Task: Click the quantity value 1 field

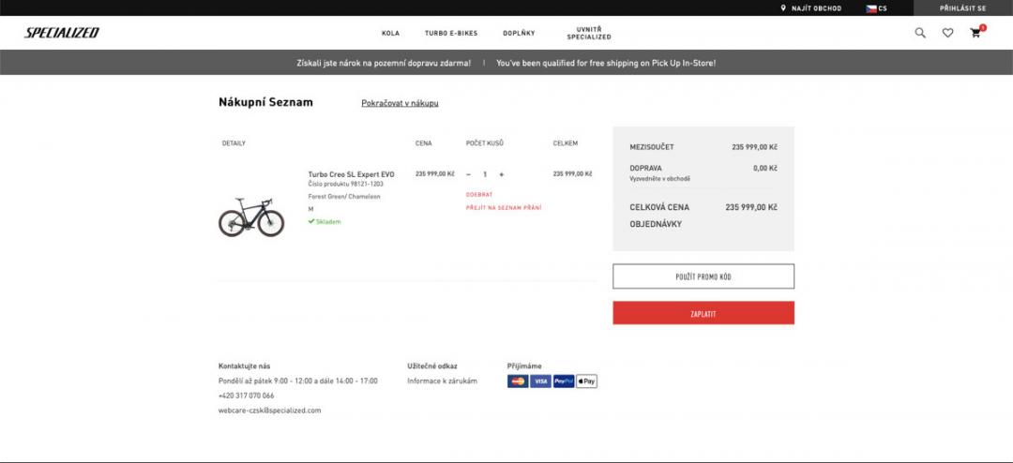Action: (x=485, y=174)
